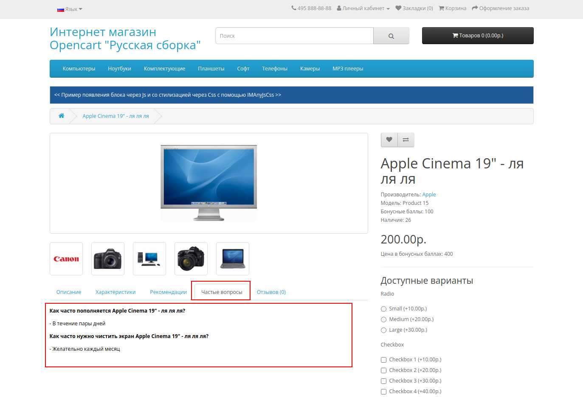Open the second thumbnail, the black DSLR camera
The image size is (583, 397).
click(108, 259)
